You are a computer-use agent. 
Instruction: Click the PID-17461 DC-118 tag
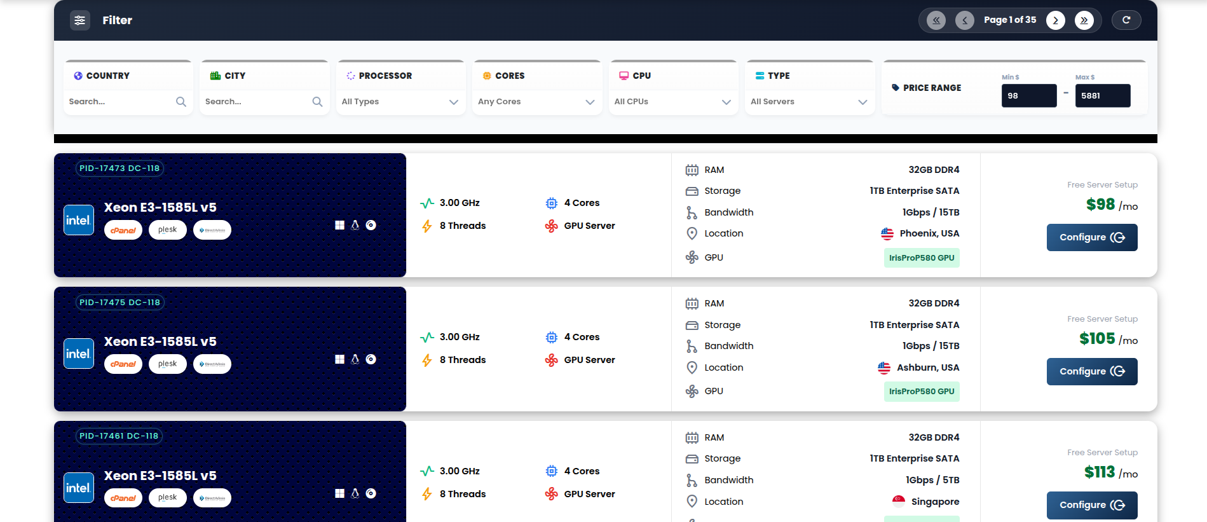pyautogui.click(x=119, y=436)
